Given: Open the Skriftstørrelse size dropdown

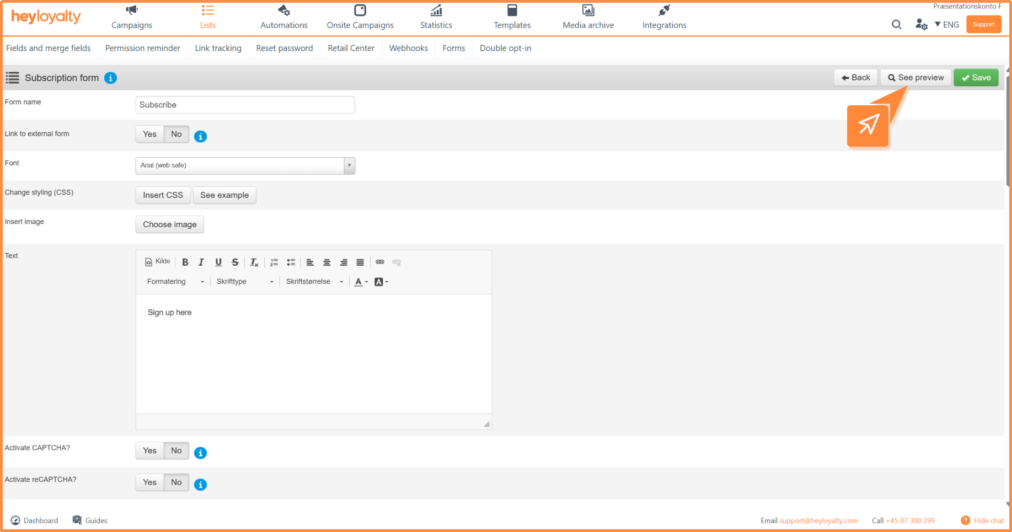Looking at the screenshot, I should [x=314, y=282].
